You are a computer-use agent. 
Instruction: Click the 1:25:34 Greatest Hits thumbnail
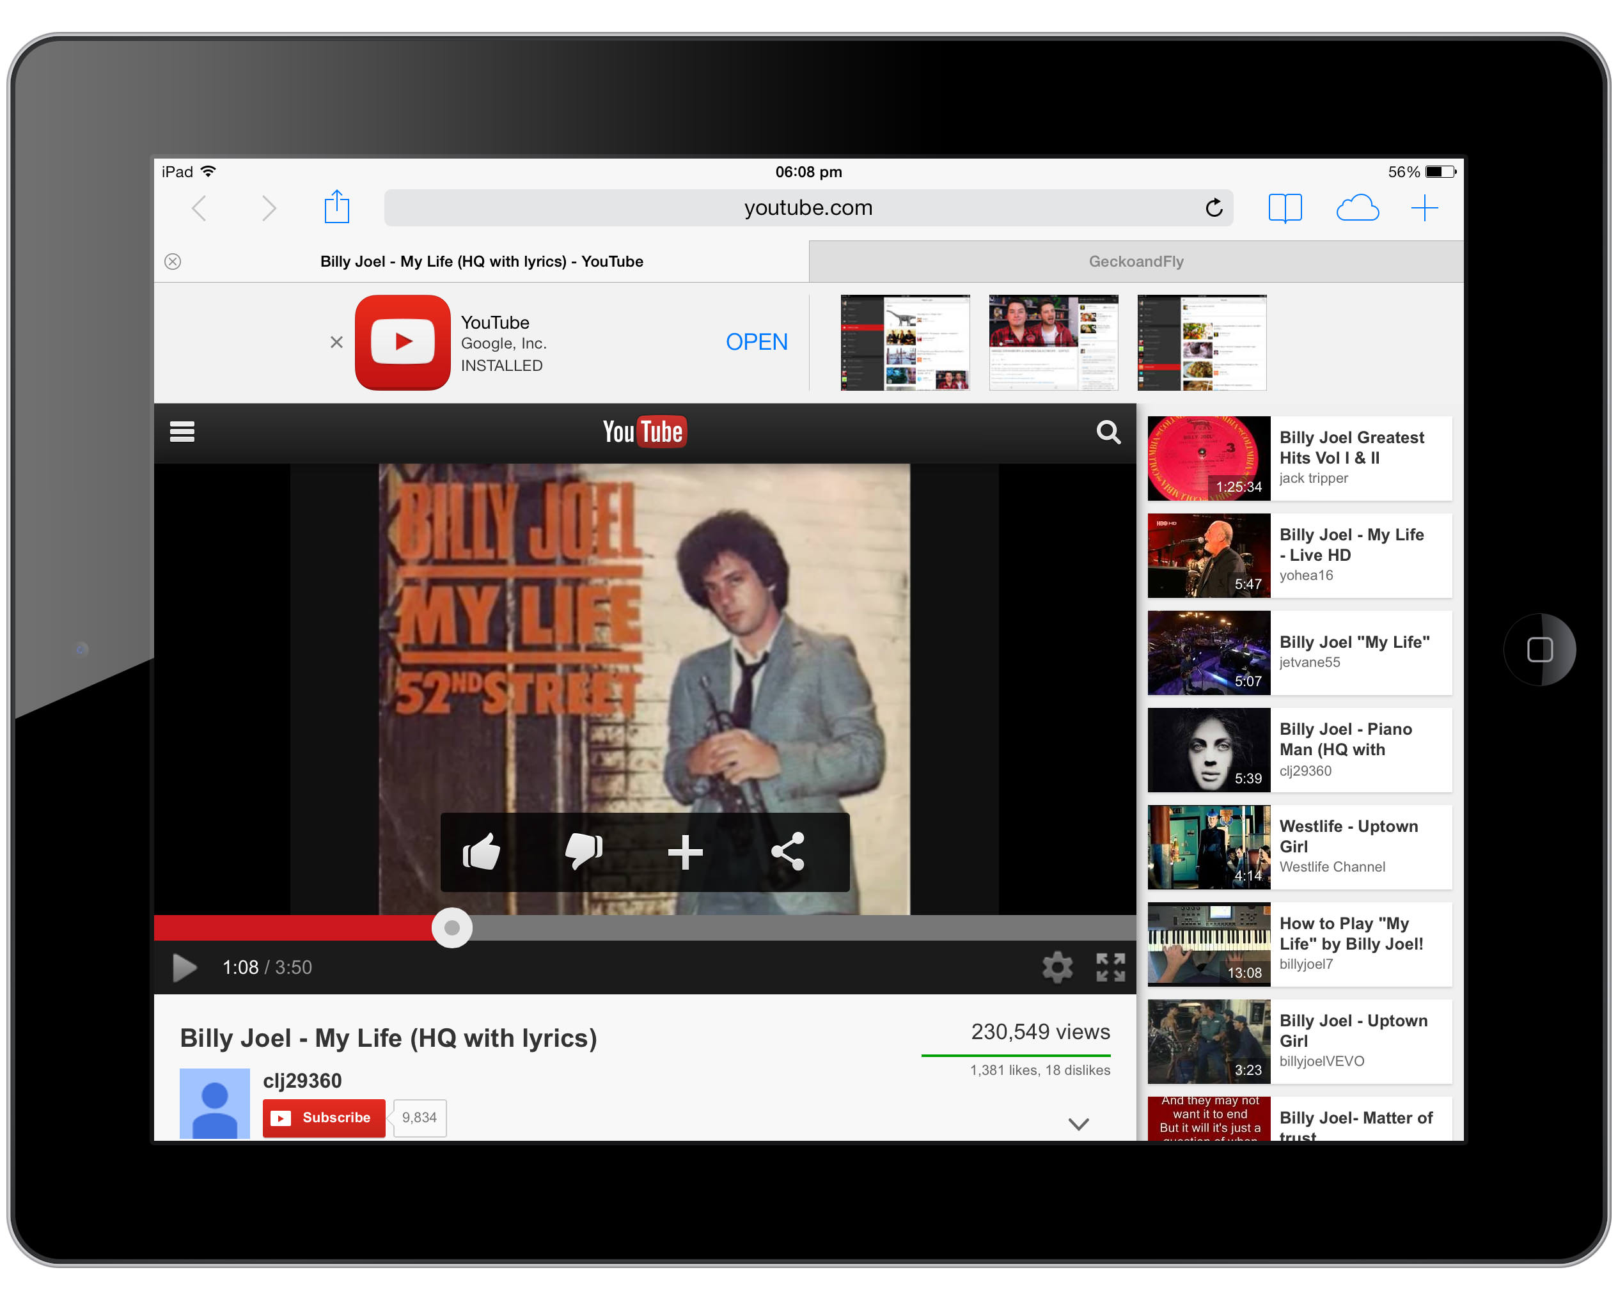[1209, 458]
